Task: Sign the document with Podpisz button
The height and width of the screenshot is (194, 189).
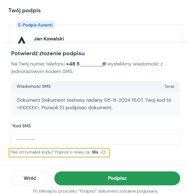Action: pyautogui.click(x=117, y=178)
